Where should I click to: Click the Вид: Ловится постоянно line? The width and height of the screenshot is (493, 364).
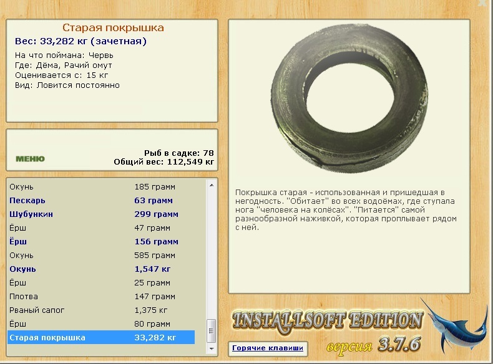pyautogui.click(x=67, y=85)
